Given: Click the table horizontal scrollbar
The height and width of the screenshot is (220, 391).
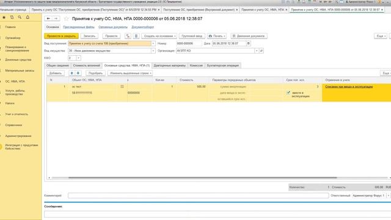Looking at the screenshot, I should [x=202, y=178].
